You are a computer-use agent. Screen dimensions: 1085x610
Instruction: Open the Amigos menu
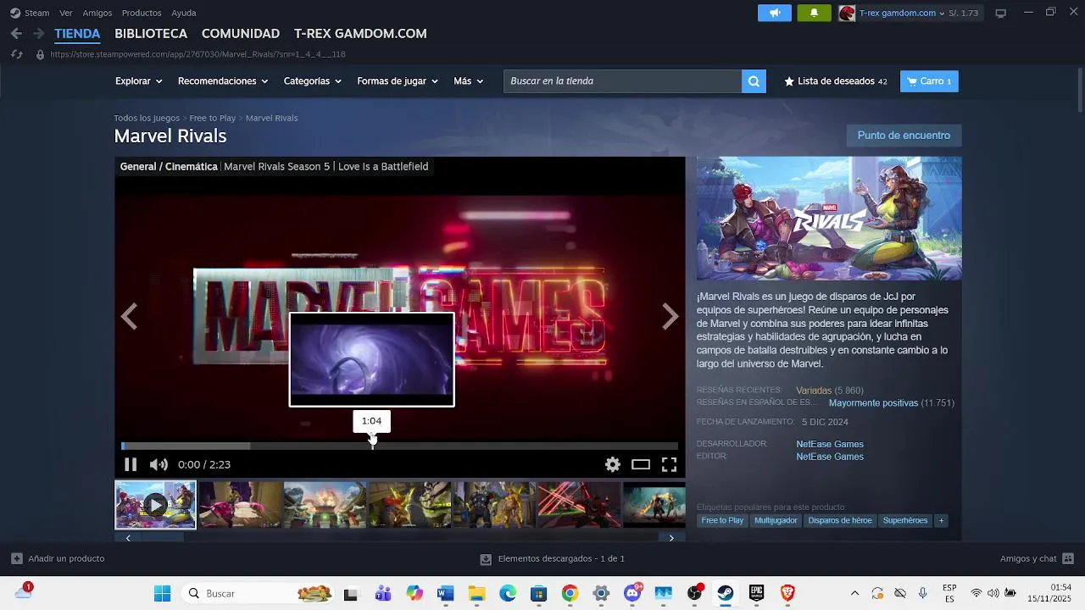pyautogui.click(x=97, y=13)
